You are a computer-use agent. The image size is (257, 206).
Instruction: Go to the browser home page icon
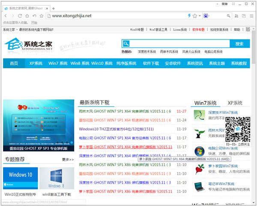point(27,16)
